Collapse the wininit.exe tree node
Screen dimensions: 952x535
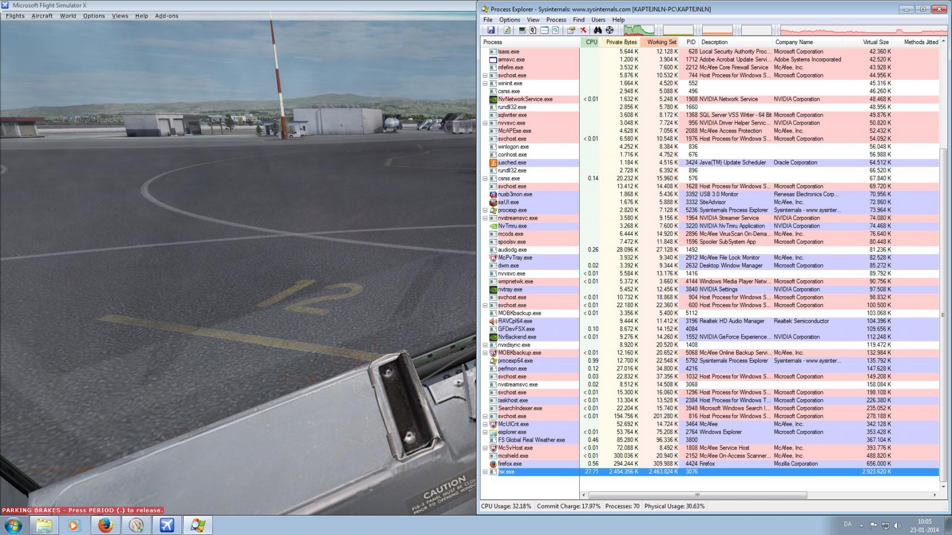pyautogui.click(x=485, y=83)
